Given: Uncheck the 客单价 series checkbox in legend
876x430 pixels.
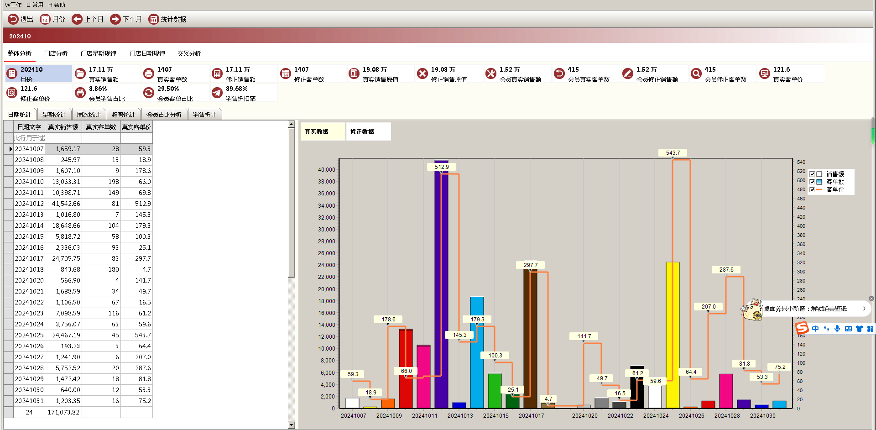Looking at the screenshot, I should tap(812, 189).
